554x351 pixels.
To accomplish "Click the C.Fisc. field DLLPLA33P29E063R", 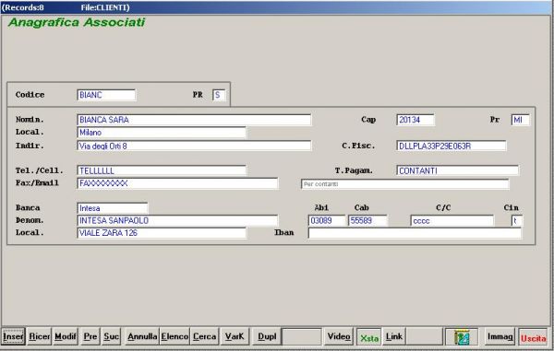I will coord(452,146).
